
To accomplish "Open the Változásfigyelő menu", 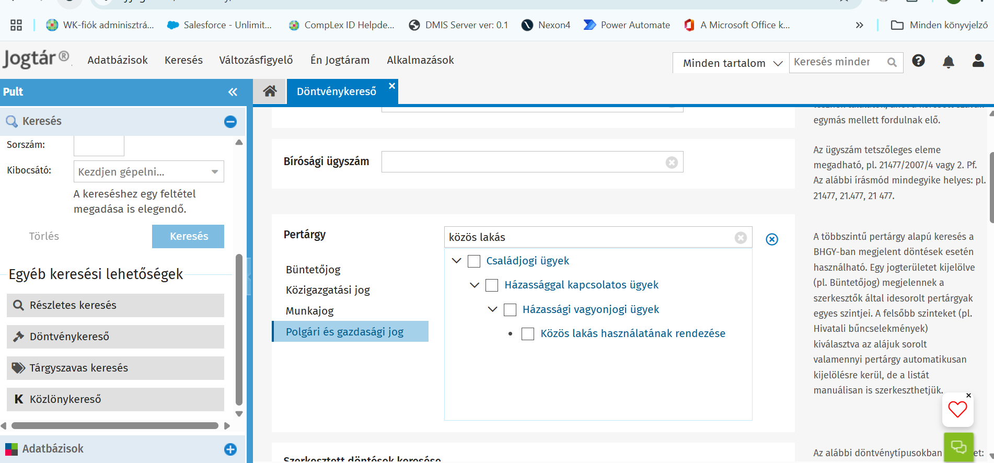I will [x=256, y=60].
